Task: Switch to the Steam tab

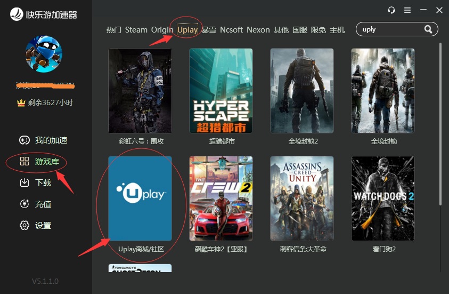Action: pyautogui.click(x=136, y=30)
